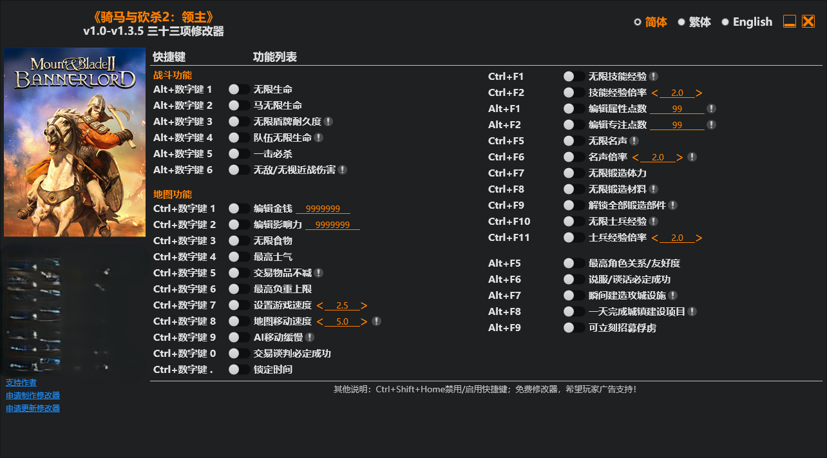Image resolution: width=827 pixels, height=458 pixels.
Task: Open the 支持作者 link
Action: click(21, 383)
